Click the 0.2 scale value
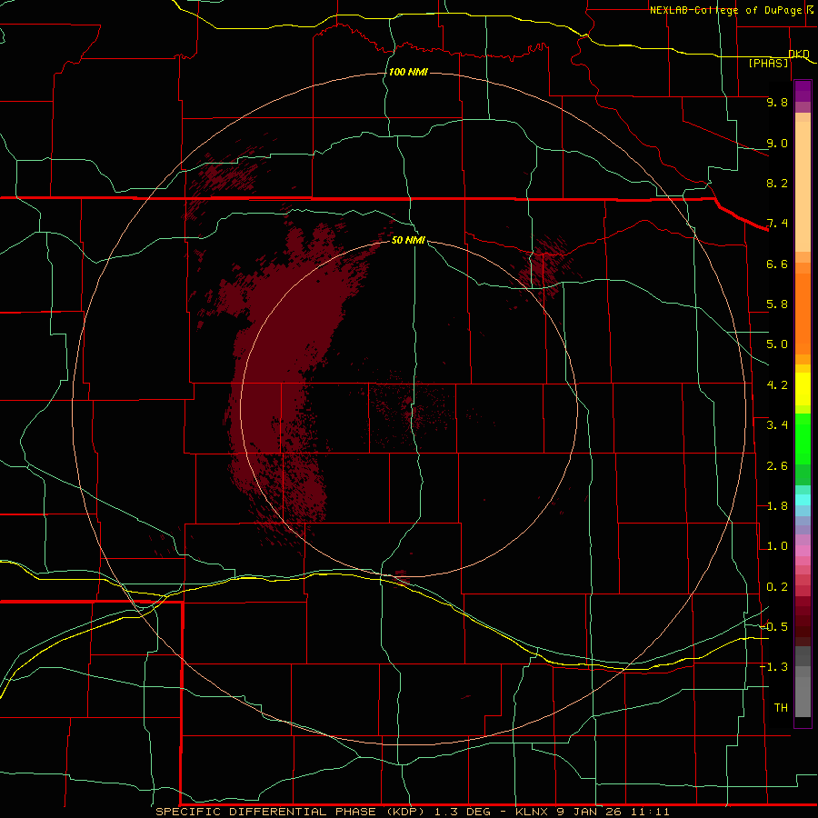The image size is (818, 818). point(777,587)
